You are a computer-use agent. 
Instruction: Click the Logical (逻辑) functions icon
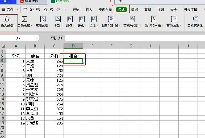click(x=82, y=19)
